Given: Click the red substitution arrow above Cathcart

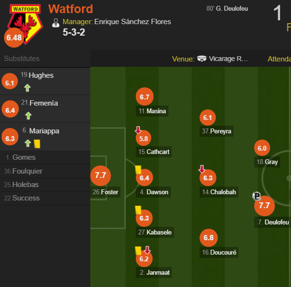Looking at the screenshot, I should pyautogui.click(x=138, y=130).
